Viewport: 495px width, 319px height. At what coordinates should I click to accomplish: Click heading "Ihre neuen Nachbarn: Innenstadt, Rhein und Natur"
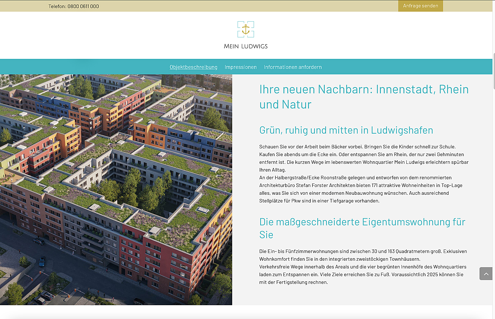click(364, 97)
